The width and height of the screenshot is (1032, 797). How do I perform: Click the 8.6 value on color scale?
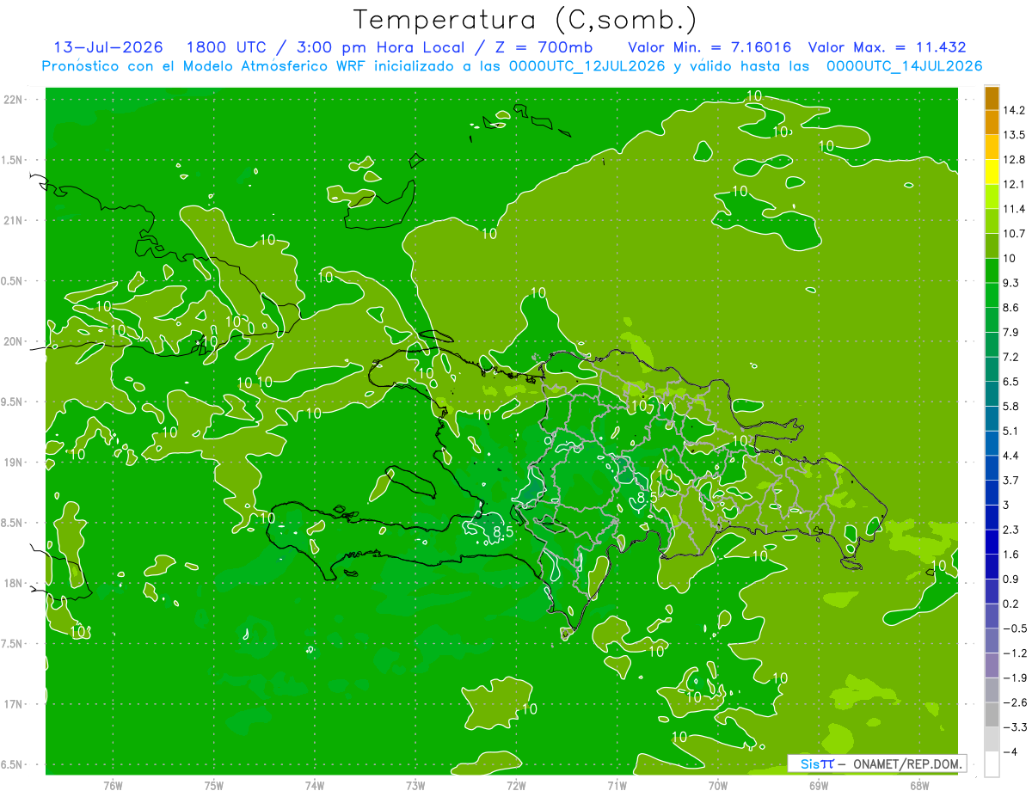click(1010, 308)
